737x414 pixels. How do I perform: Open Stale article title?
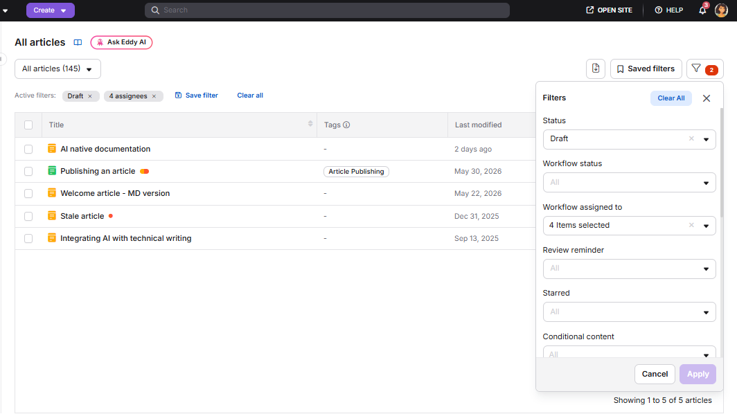pos(82,216)
